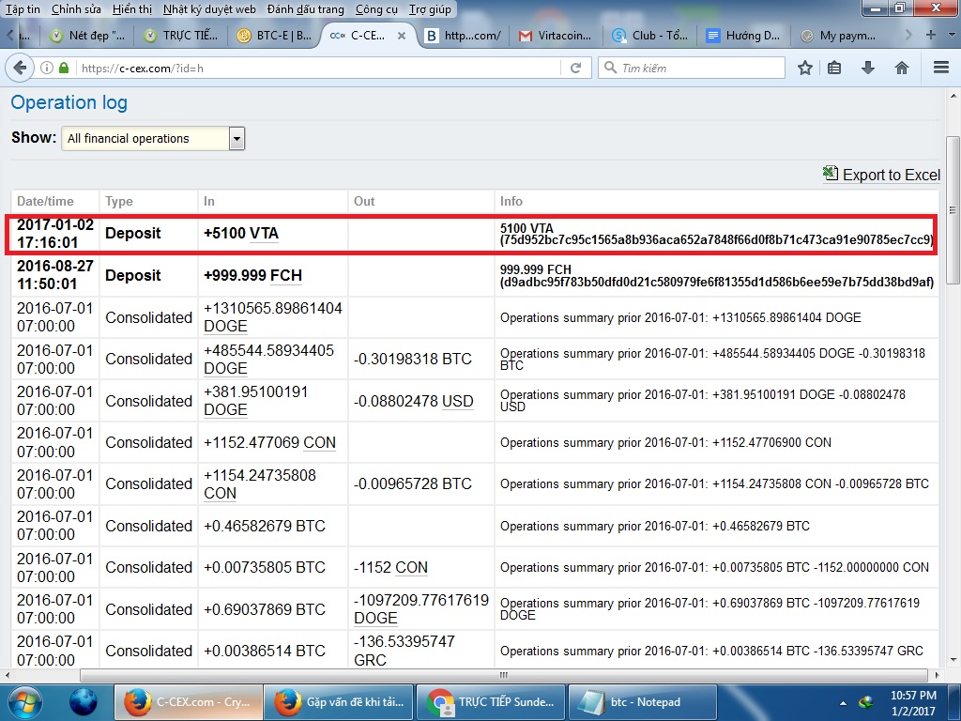This screenshot has width=961, height=721.
Task: Click the GRC link in Out column
Action: [370, 660]
